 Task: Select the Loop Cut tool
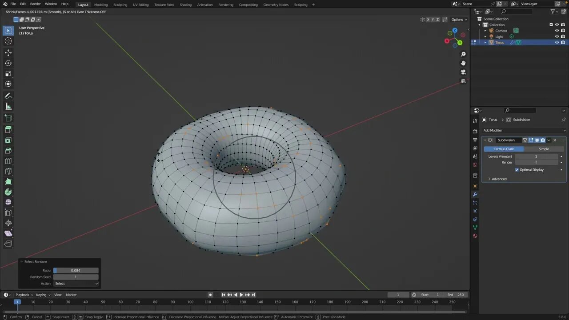(x=8, y=161)
